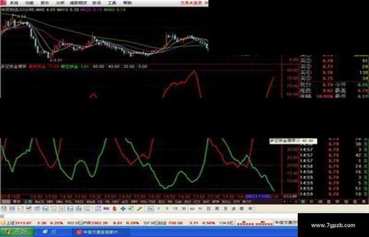Click the 60分钟 period label beside time axis
The height and width of the screenshot is (237, 369).
(290, 197)
